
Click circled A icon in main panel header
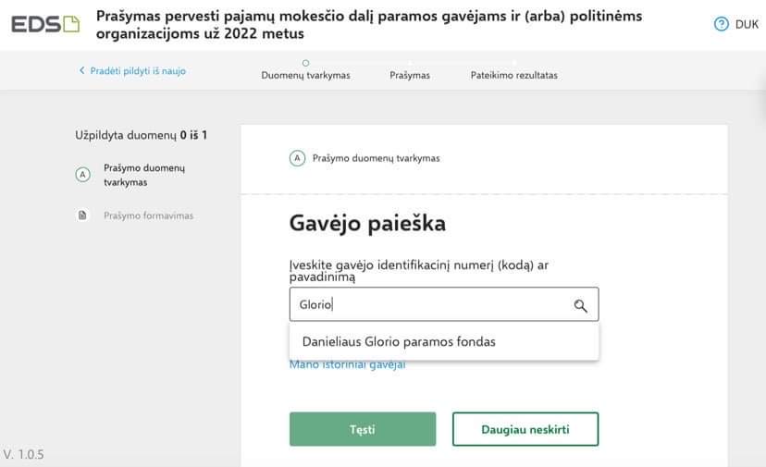tap(297, 158)
